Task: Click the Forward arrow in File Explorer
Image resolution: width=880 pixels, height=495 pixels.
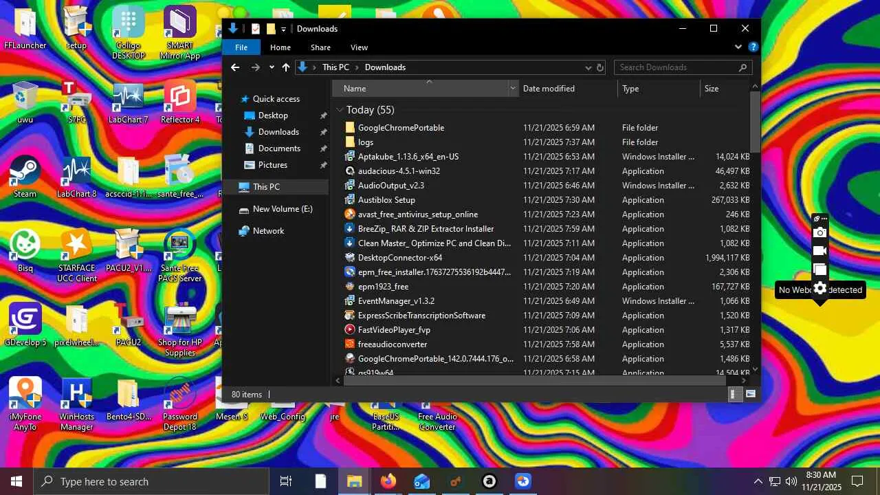Action: coord(256,67)
